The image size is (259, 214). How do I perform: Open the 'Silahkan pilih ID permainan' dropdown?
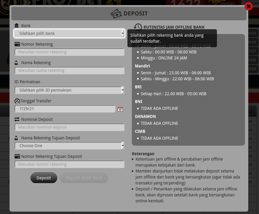[x=69, y=90]
